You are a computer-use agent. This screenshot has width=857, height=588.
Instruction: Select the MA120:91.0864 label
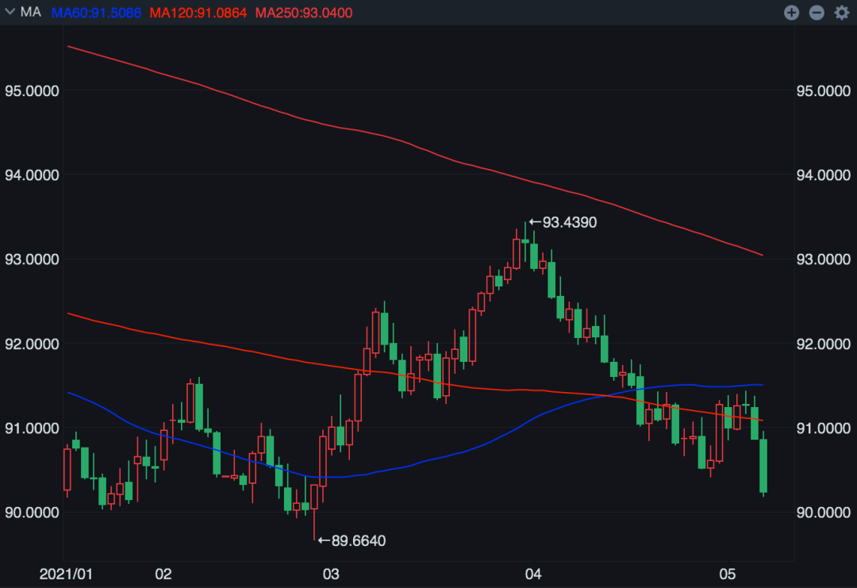(x=198, y=13)
